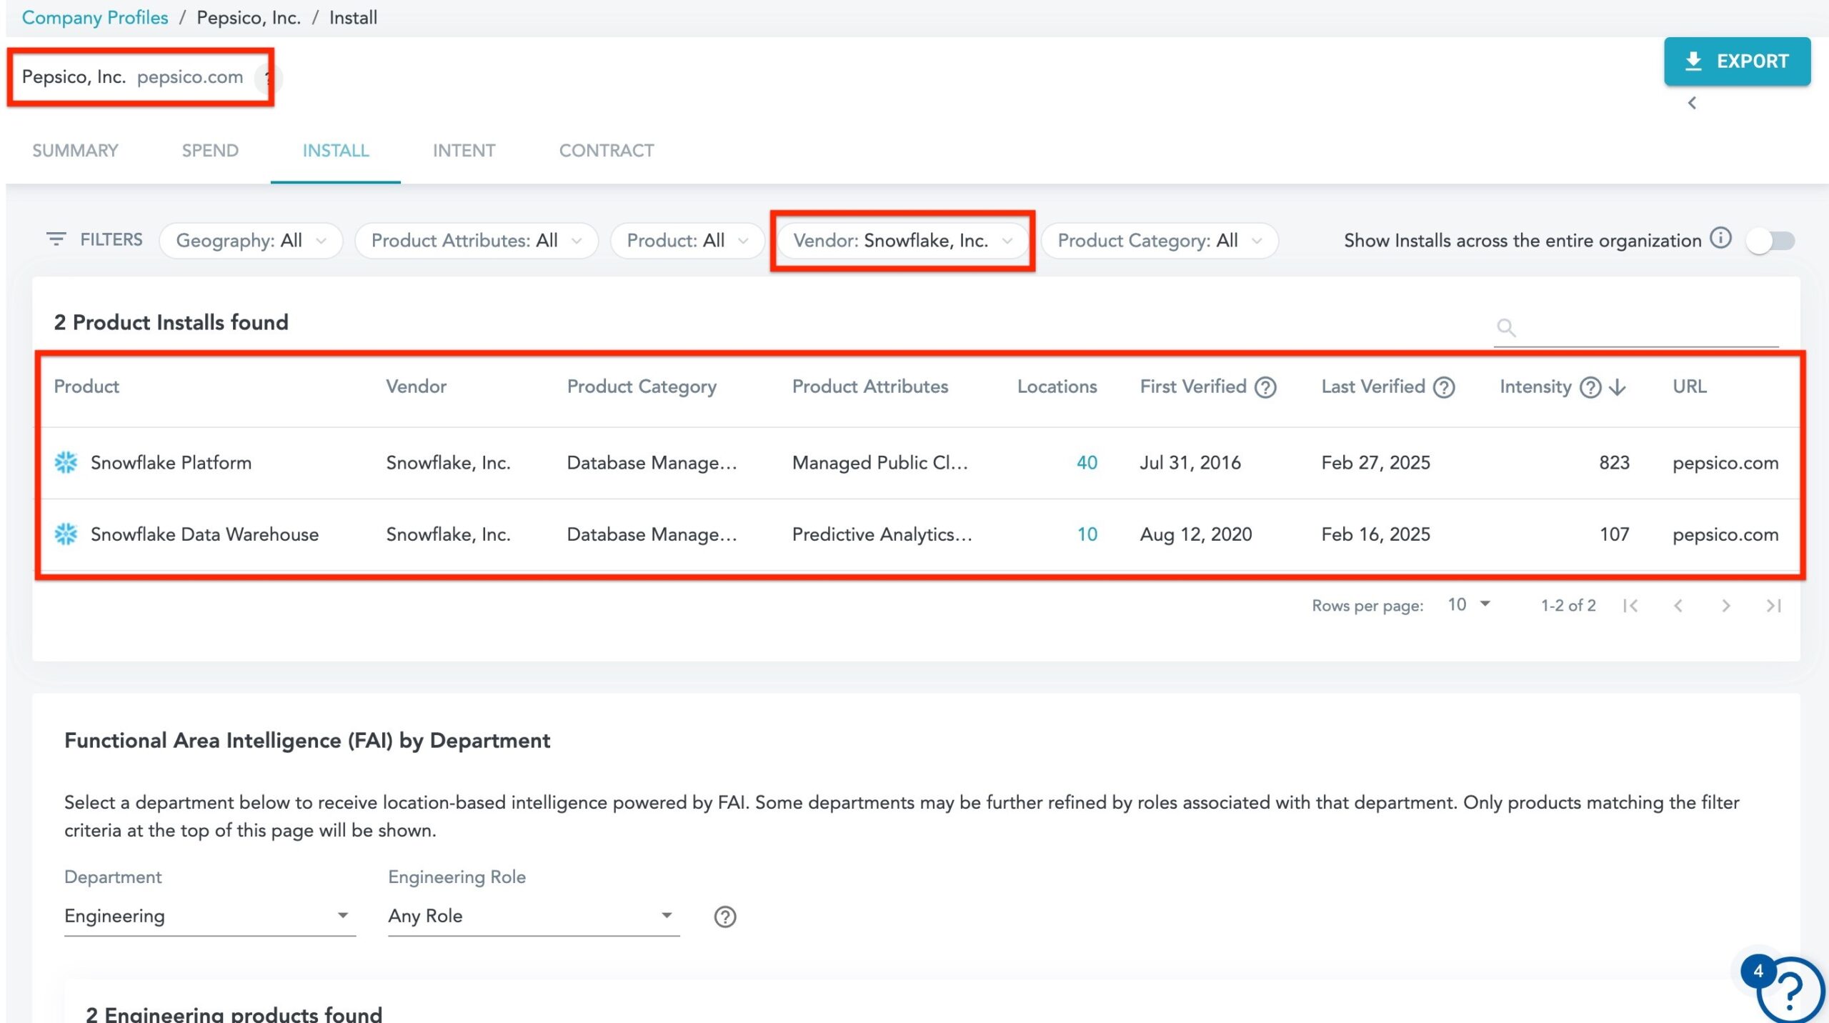Toggle Show Installs across entire organization
The width and height of the screenshot is (1829, 1023).
(1770, 241)
